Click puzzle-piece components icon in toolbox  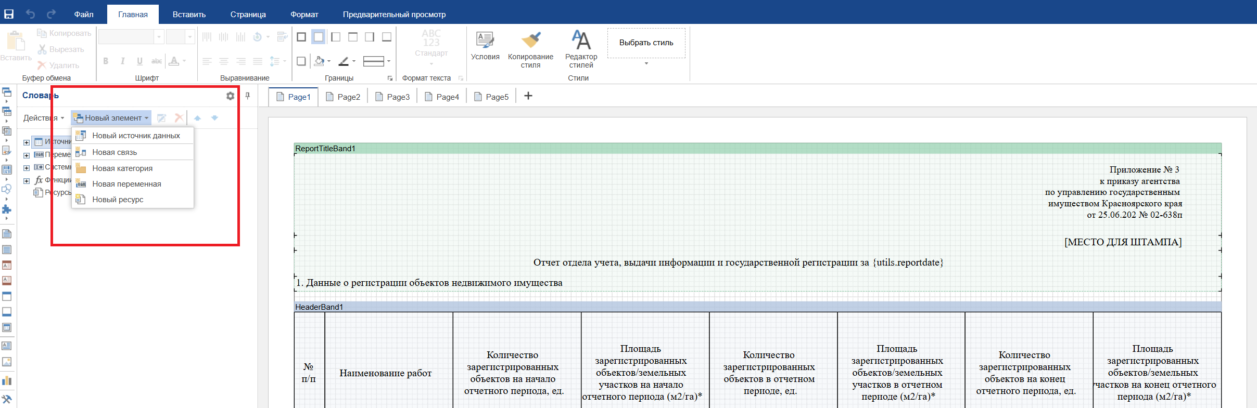point(7,209)
